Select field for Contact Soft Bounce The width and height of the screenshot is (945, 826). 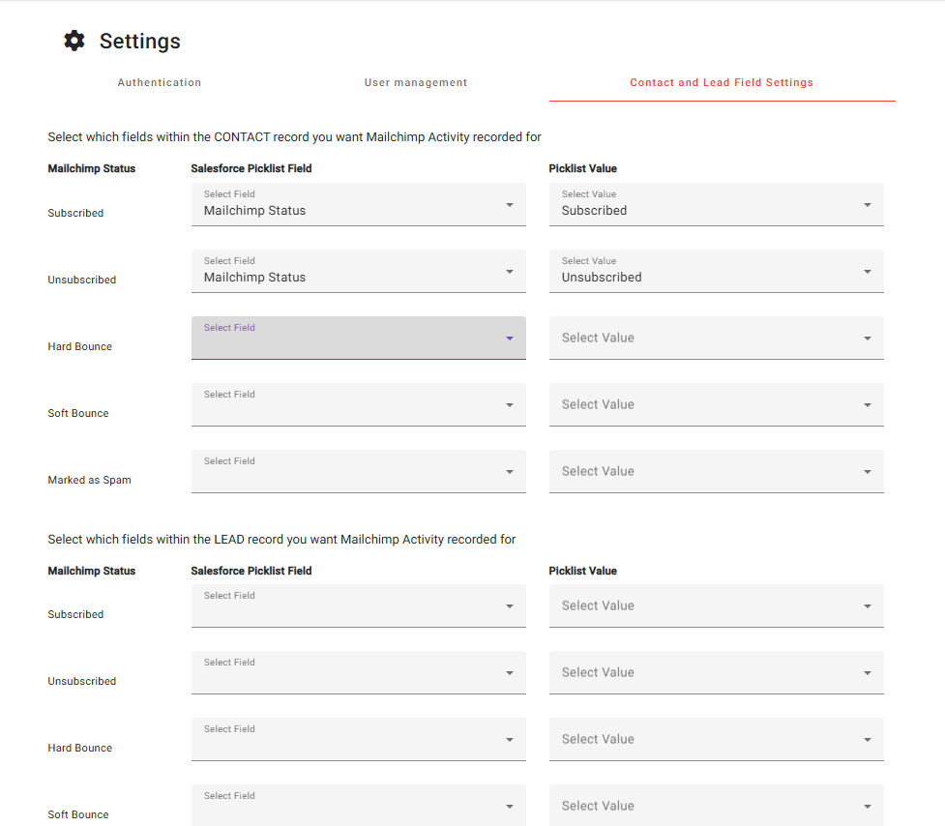pos(358,404)
